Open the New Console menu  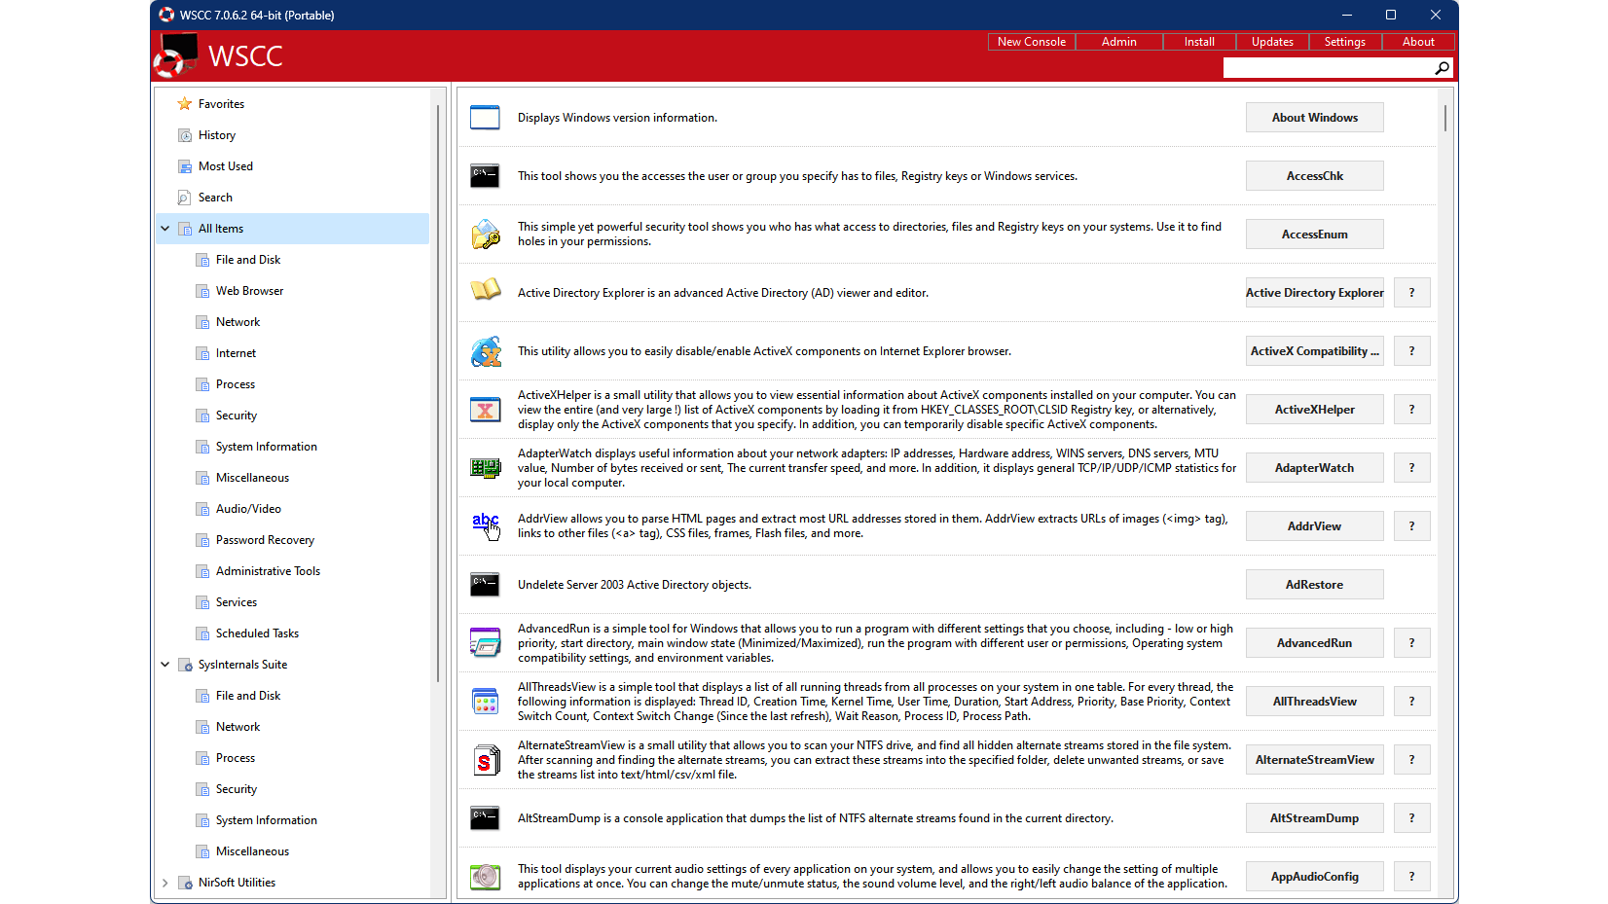pyautogui.click(x=1031, y=42)
